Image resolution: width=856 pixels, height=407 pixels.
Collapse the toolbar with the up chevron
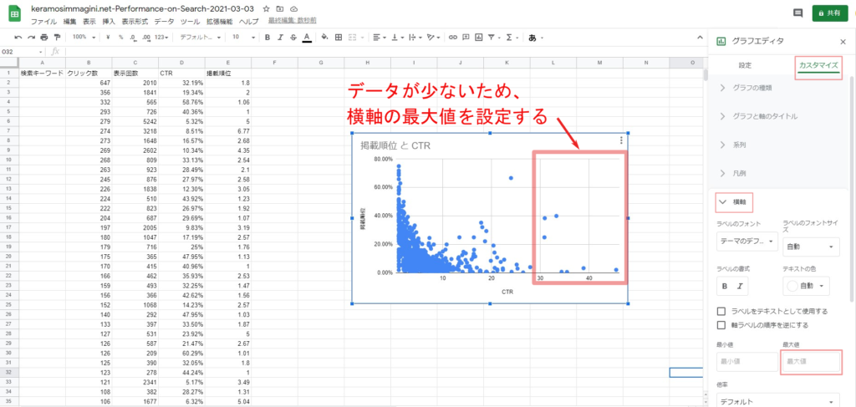[700, 37]
